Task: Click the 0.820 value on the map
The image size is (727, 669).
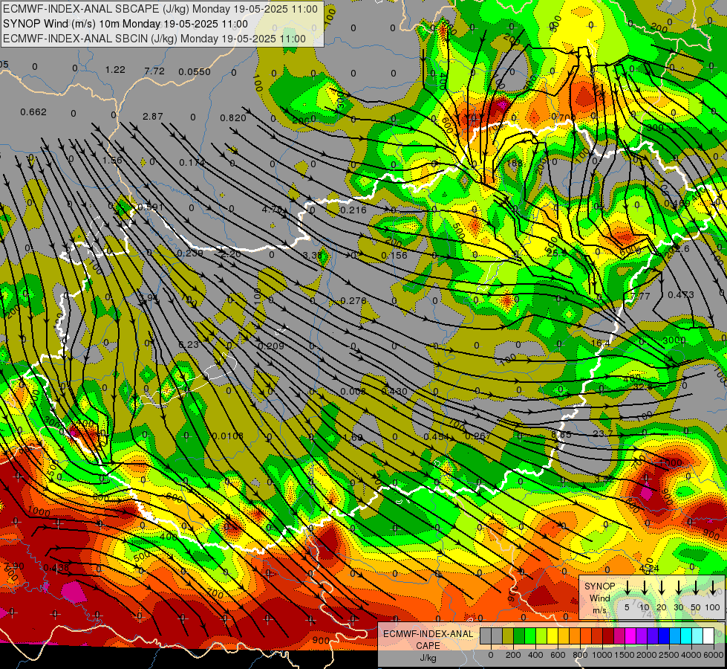Action: pos(233,118)
